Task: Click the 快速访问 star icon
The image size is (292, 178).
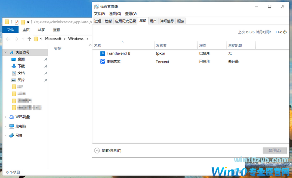Action: pos(12,52)
